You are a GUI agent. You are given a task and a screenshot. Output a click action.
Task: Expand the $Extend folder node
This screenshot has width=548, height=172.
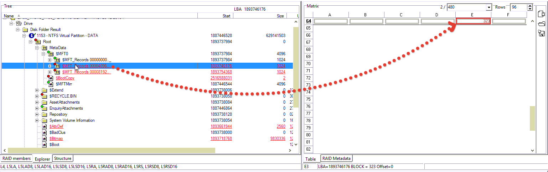point(37,90)
